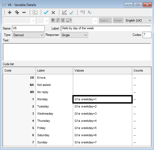Click the add new code plus icon
The image size is (154, 150).
click(10, 12)
